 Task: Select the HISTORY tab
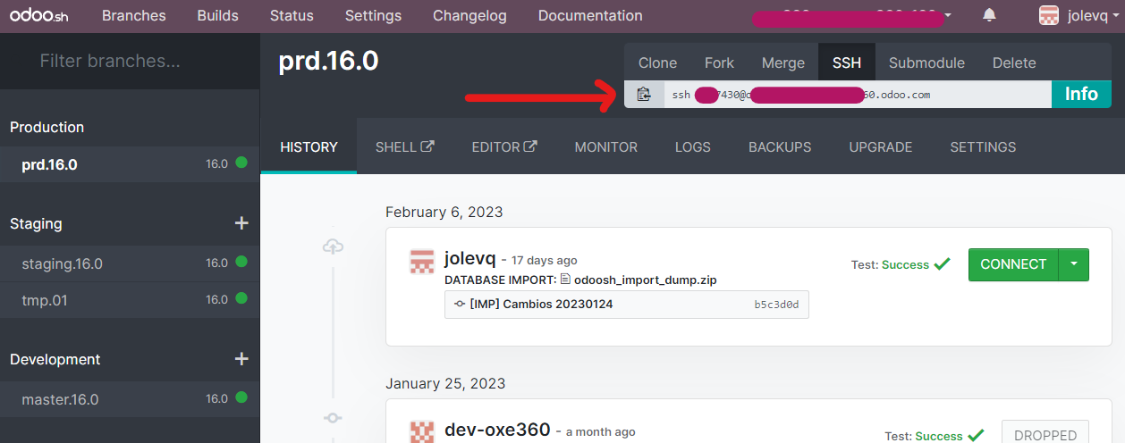tap(309, 146)
